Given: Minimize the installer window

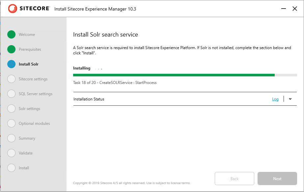Looking at the screenshot, I should click(283, 9).
